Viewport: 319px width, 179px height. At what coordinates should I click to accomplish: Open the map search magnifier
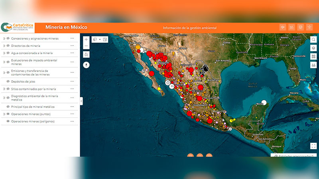313,39
